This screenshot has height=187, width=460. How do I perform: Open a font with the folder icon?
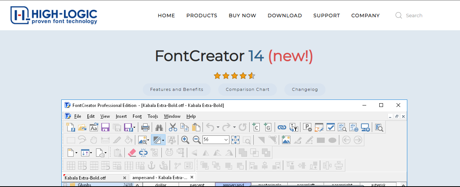(82, 127)
